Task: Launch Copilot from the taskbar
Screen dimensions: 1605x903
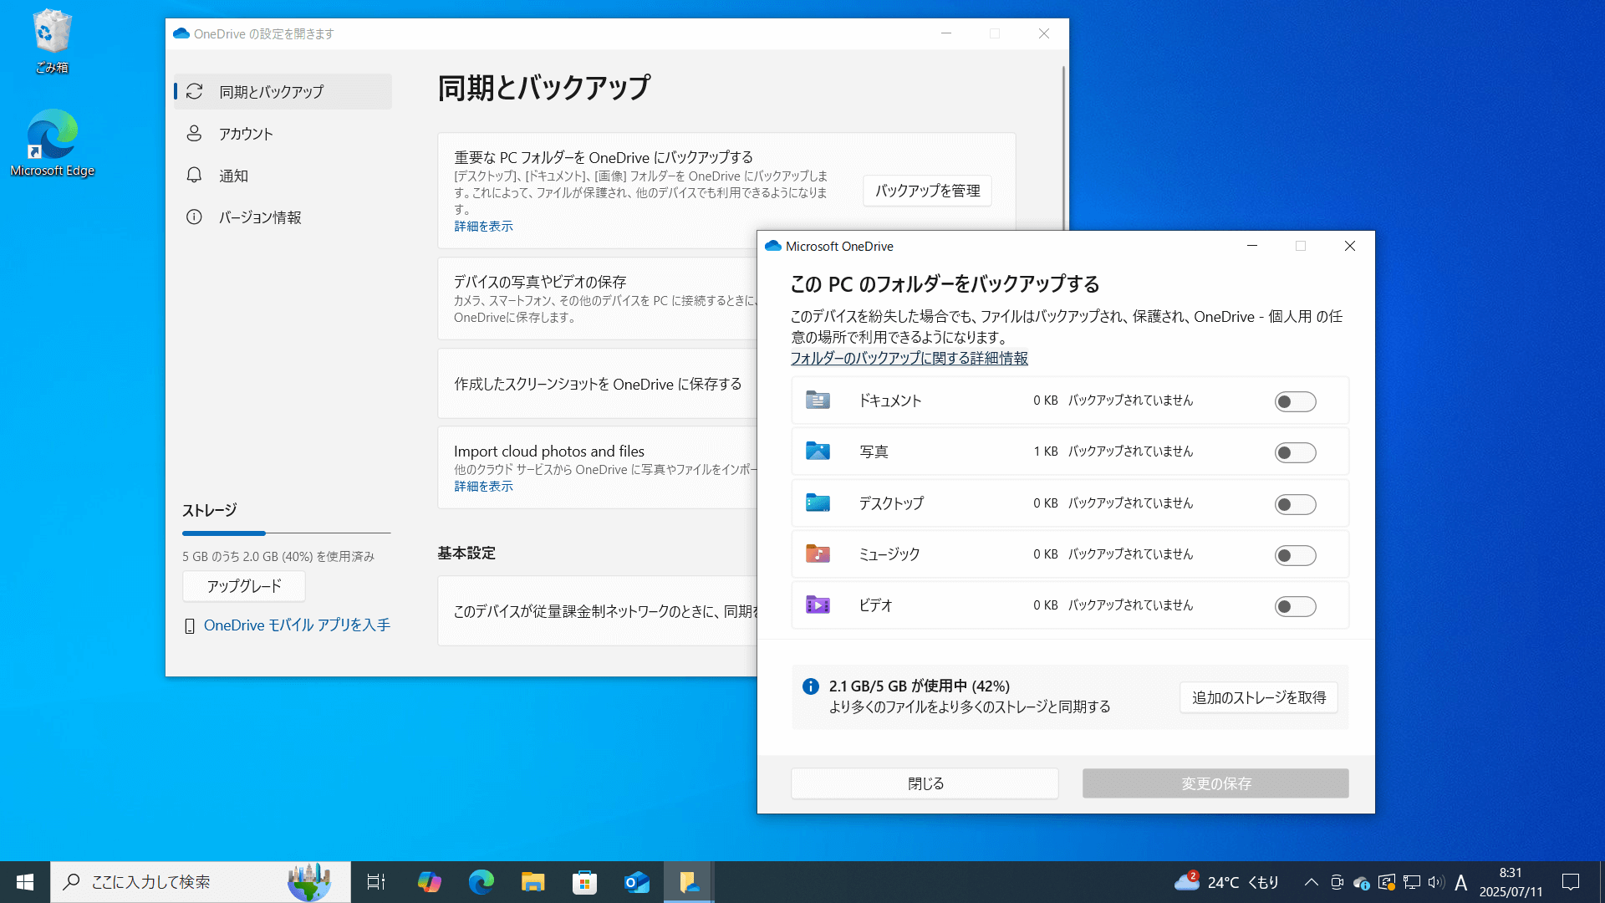Action: point(429,882)
